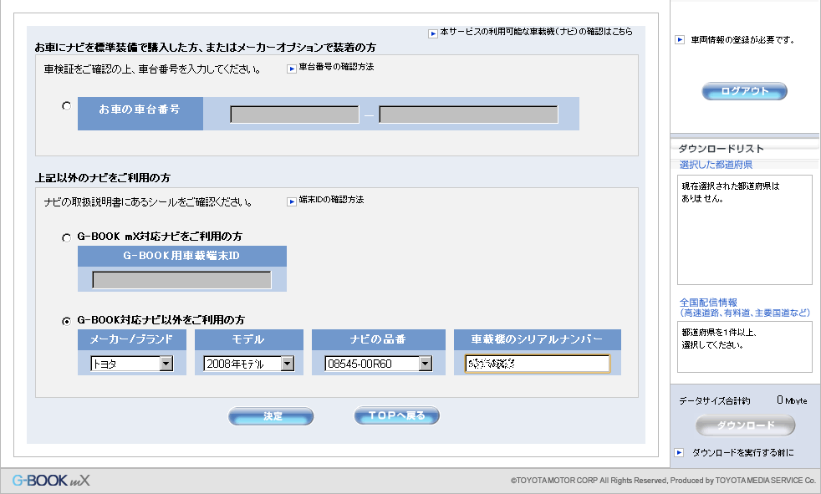Open the メーカー/ブランド dropdown showing トヨタ
This screenshot has height=494, width=821.
[x=132, y=363]
